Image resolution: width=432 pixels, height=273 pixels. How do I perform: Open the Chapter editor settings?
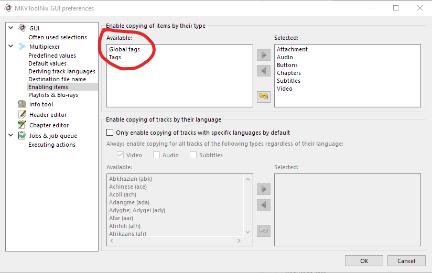click(x=49, y=125)
